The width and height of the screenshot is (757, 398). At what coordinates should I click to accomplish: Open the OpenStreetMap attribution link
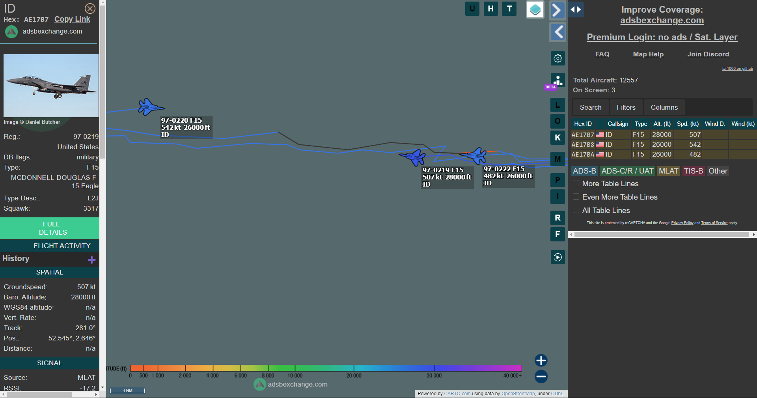coord(518,394)
